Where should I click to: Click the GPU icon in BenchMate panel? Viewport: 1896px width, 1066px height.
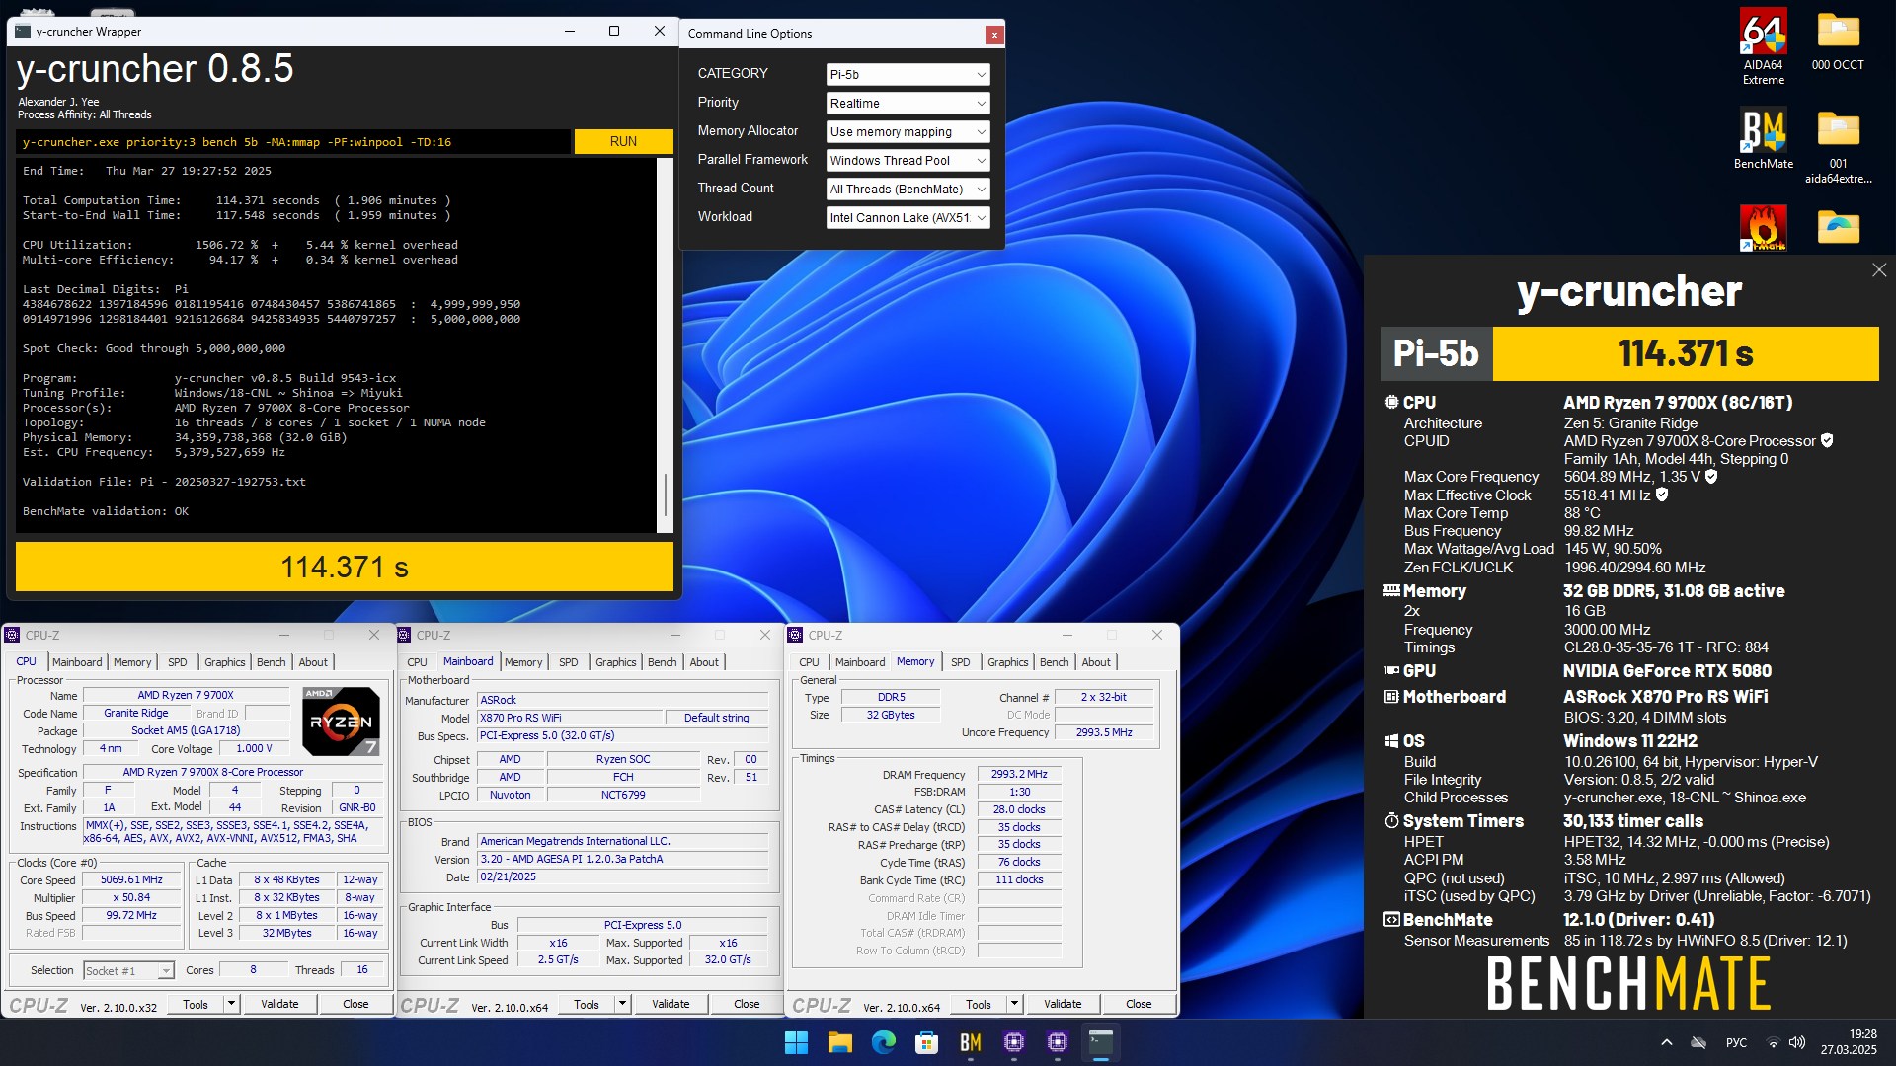point(1391,671)
